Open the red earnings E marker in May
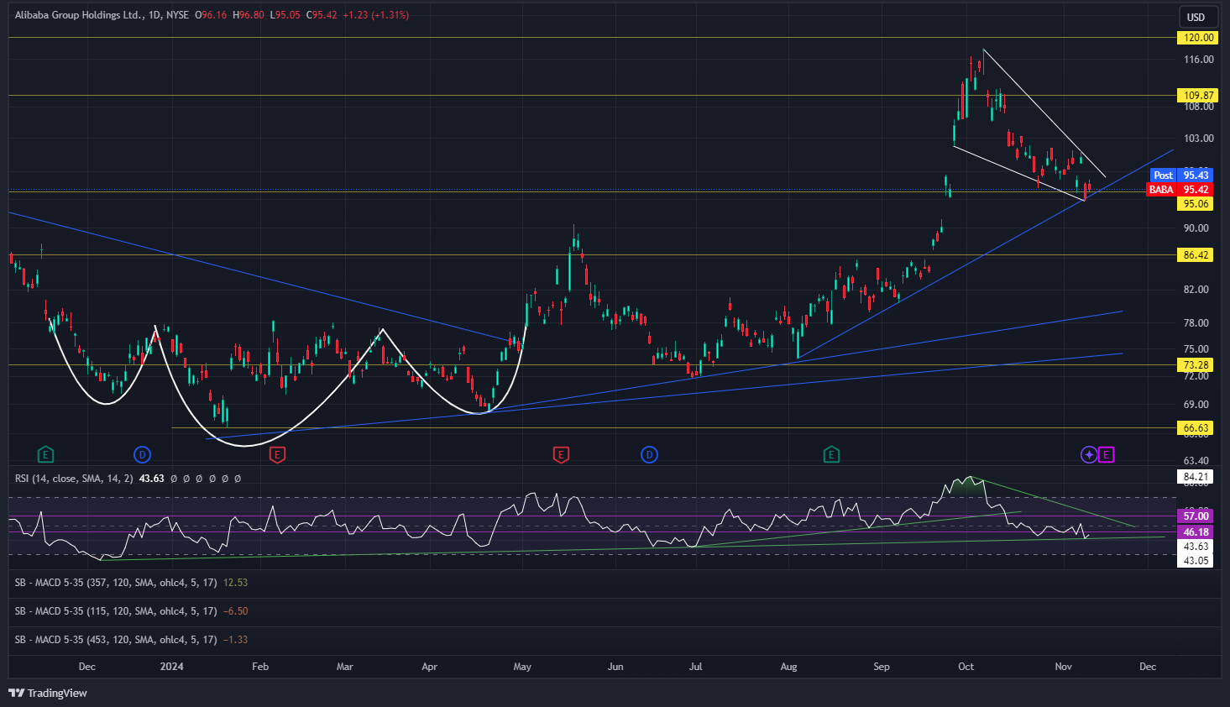The width and height of the screenshot is (1230, 707). (x=561, y=455)
